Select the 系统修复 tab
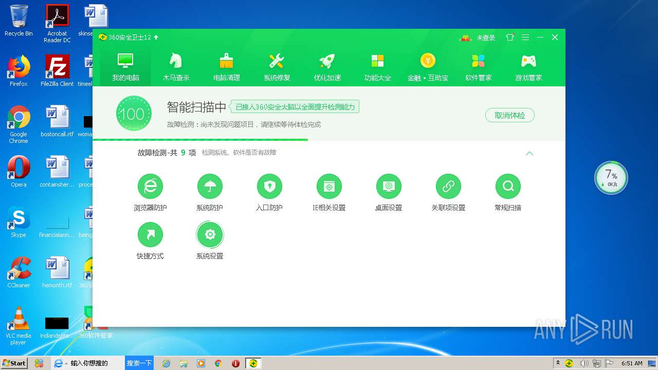The height and width of the screenshot is (370, 658). click(x=277, y=67)
